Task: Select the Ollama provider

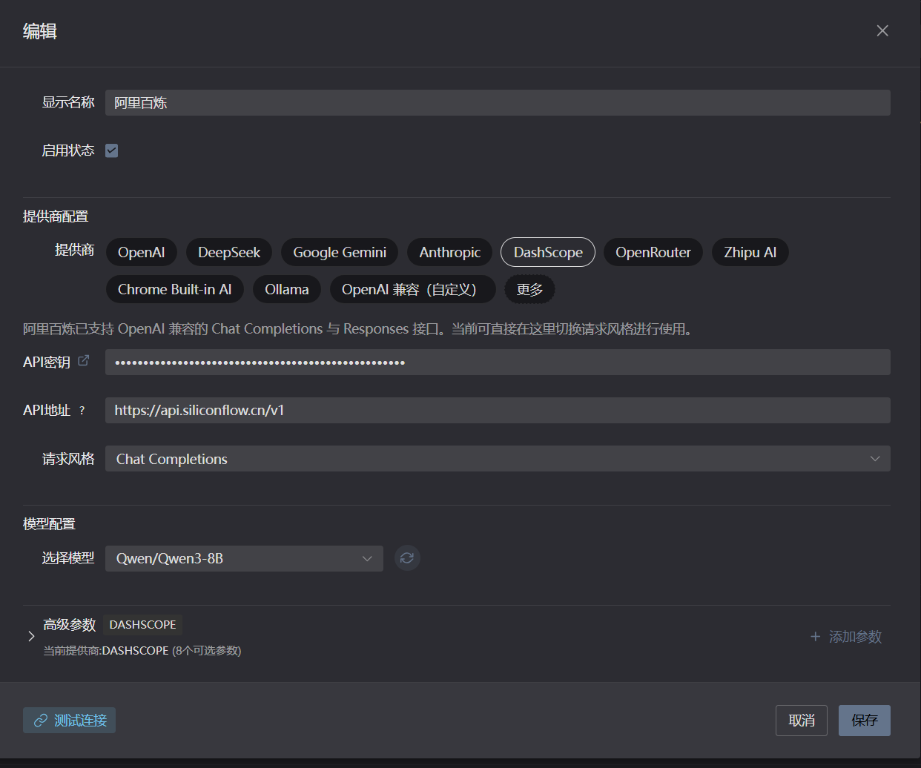Action: click(287, 289)
